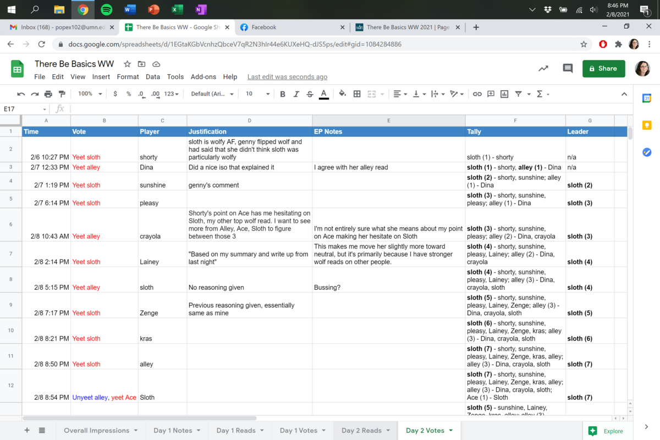
Task: Insert a link using toolbar icon
Action: pyautogui.click(x=477, y=94)
